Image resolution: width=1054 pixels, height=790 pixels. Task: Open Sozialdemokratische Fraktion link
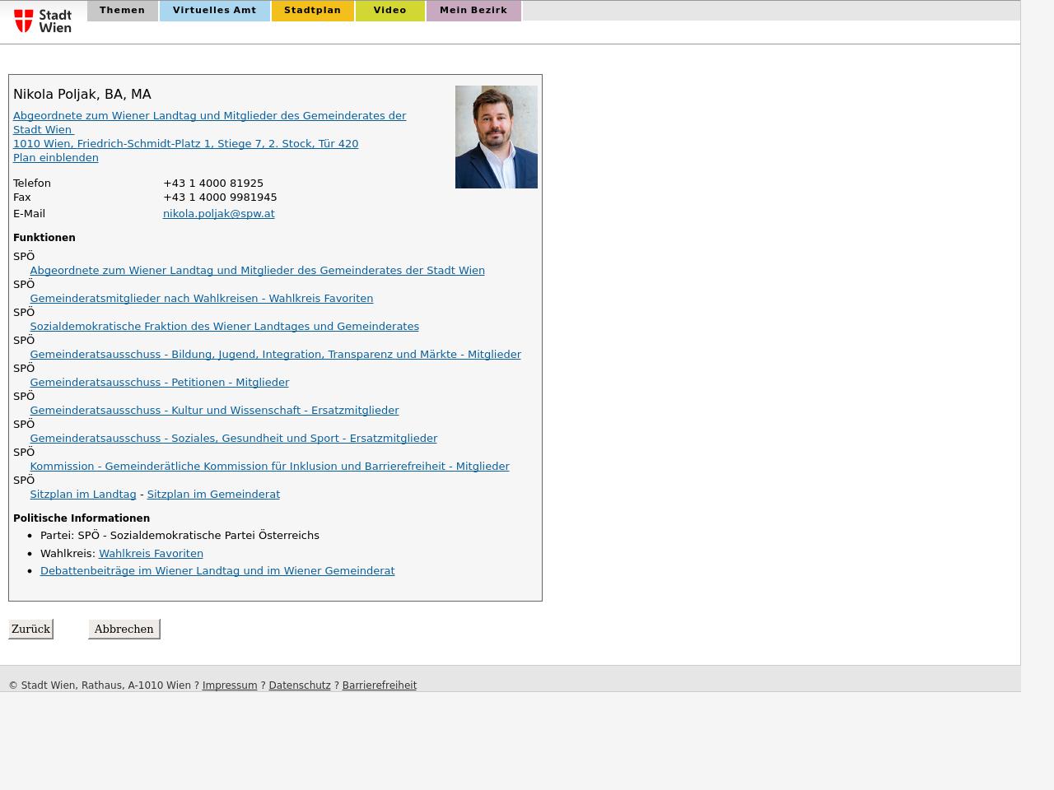[224, 327]
